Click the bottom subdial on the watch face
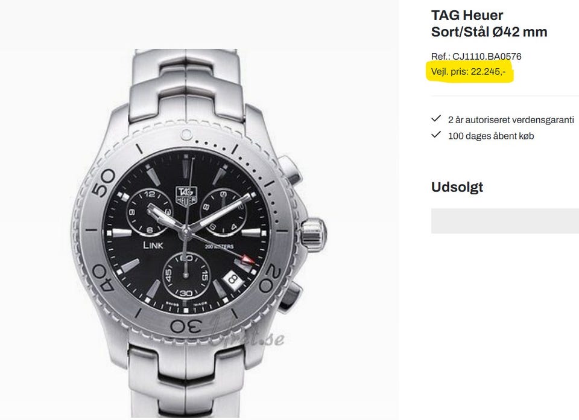The width and height of the screenshot is (579, 420). click(186, 275)
